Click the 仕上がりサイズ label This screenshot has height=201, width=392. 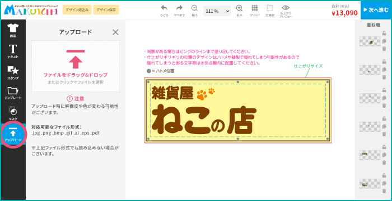click(308, 66)
